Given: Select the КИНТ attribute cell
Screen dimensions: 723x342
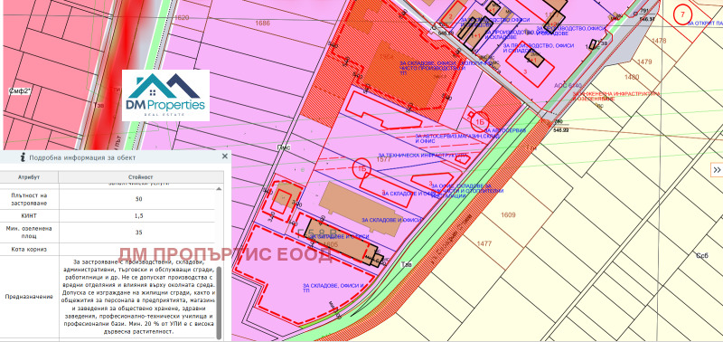Looking at the screenshot, I should [x=29, y=215].
